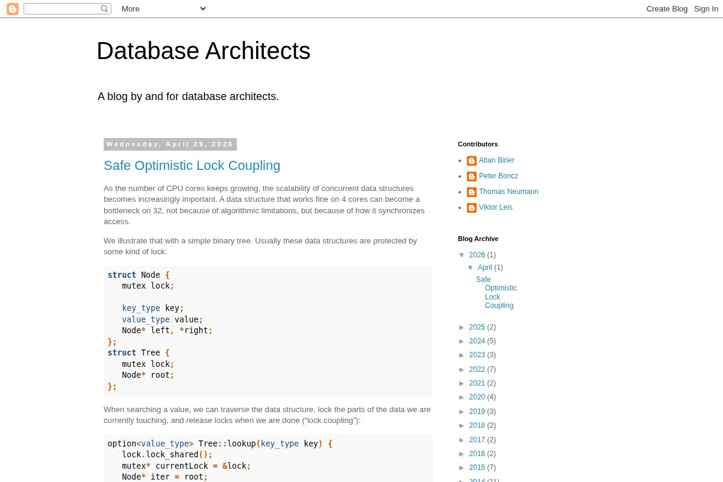Open the 2019 archive link
Viewport: 723px width, 482px height.
[477, 412]
